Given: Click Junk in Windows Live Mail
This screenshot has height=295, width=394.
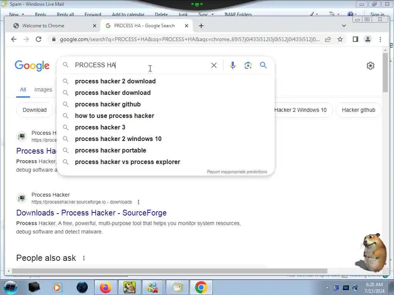Looking at the screenshot, I should click(x=183, y=14).
